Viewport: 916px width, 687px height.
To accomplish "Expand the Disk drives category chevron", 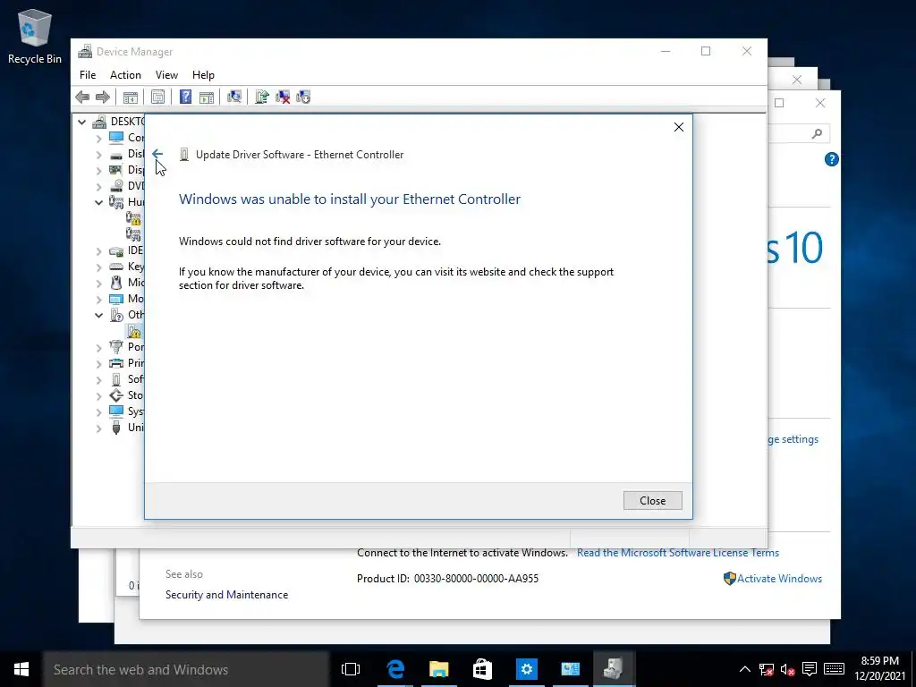I will (98, 155).
